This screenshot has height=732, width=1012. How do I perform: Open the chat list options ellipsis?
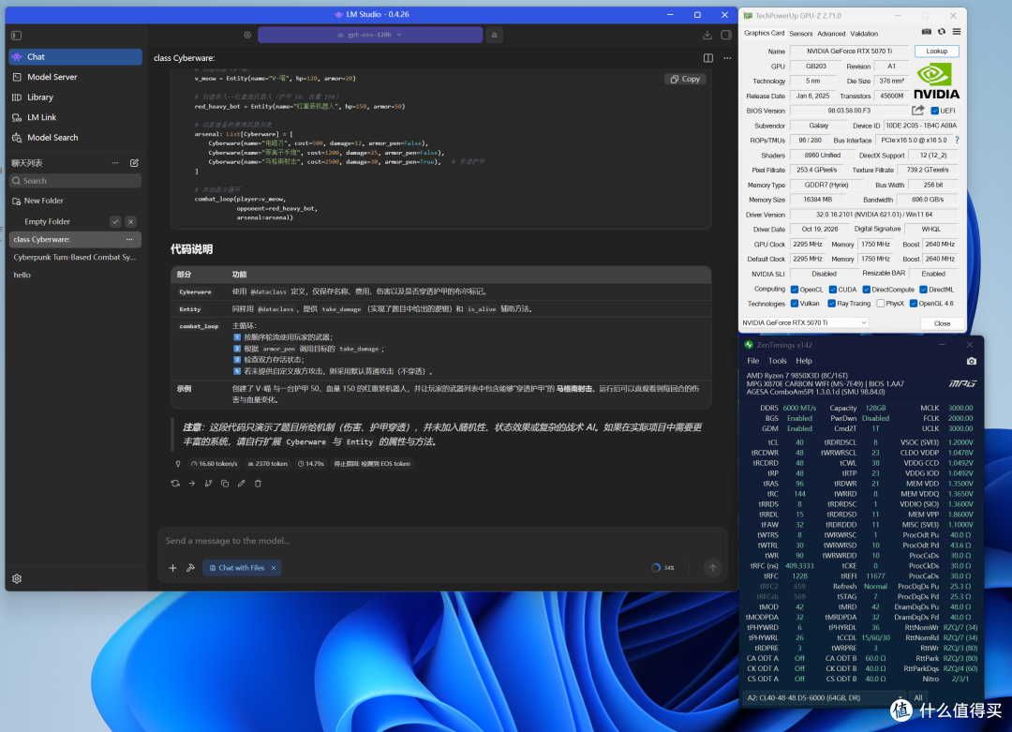tap(115, 163)
